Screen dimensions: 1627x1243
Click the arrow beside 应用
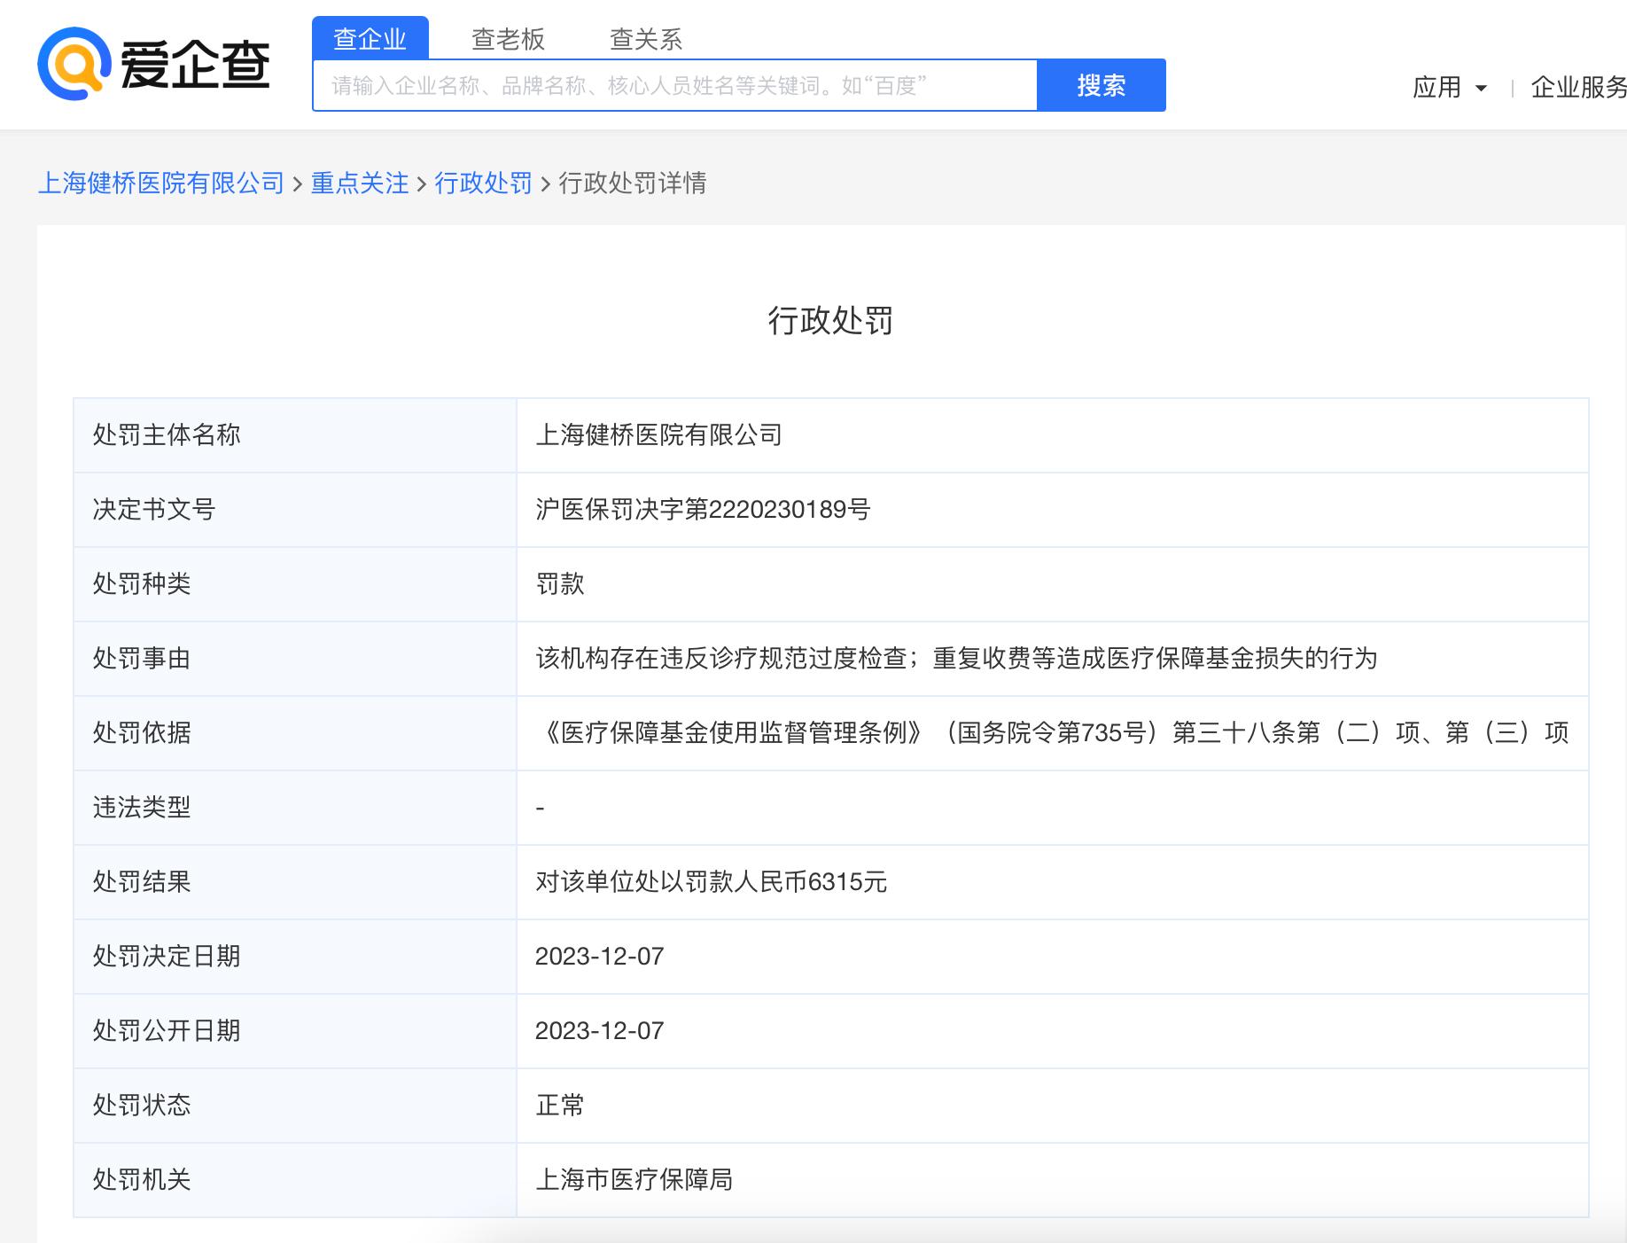pos(1481,88)
